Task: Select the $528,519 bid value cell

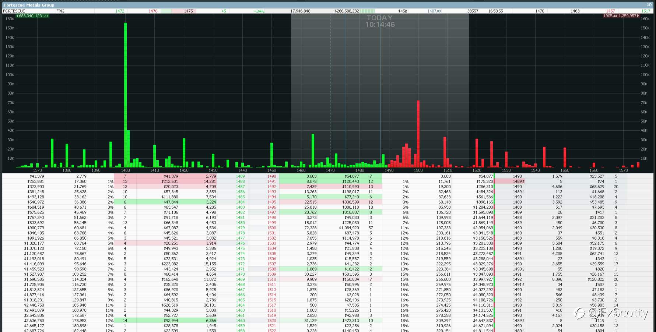Action: pyautogui.click(x=170, y=305)
